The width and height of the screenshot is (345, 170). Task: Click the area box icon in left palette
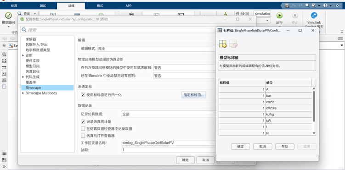coord(4,87)
